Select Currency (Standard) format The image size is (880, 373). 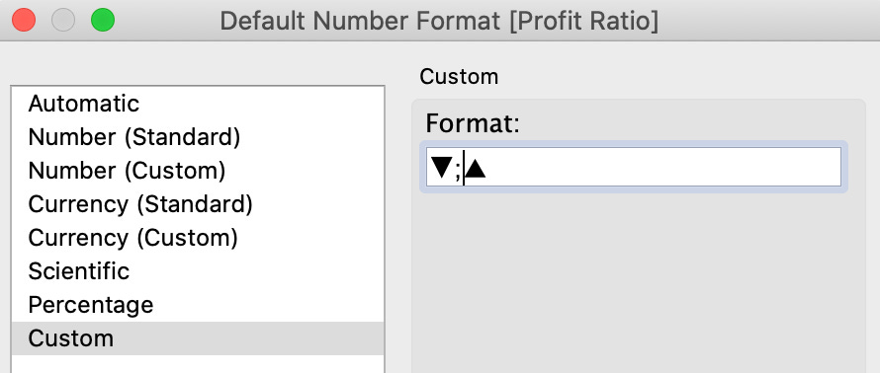tap(198, 204)
